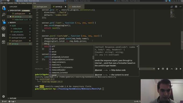Open the Explorer view in activity bar
The width and height of the screenshot is (183, 103).
[3, 8]
